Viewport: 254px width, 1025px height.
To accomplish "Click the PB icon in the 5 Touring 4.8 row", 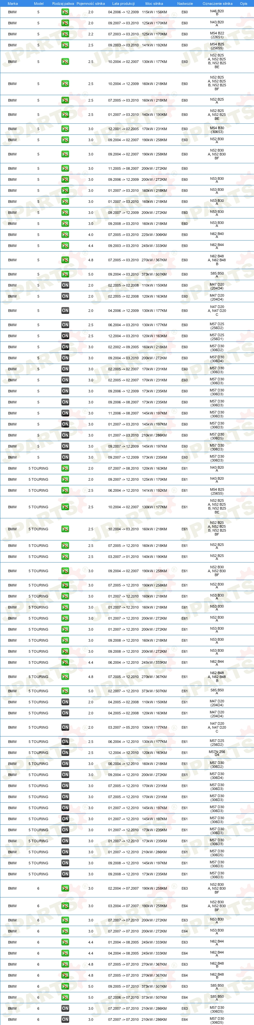I will point(65,677).
